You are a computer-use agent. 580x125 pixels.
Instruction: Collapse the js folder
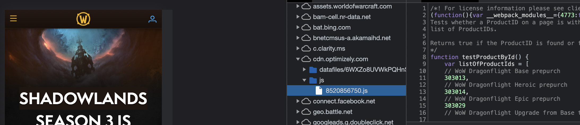304,80
